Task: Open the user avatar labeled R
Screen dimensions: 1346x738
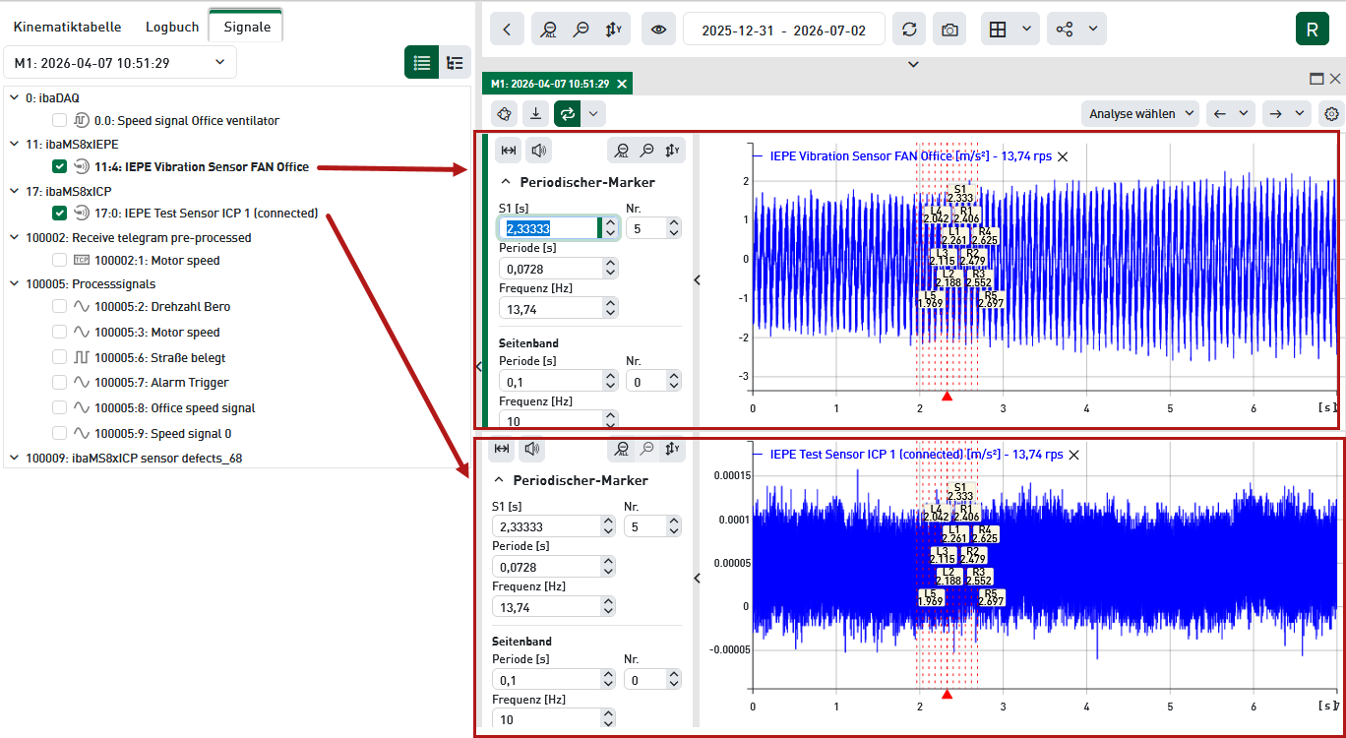Action: (x=1313, y=30)
